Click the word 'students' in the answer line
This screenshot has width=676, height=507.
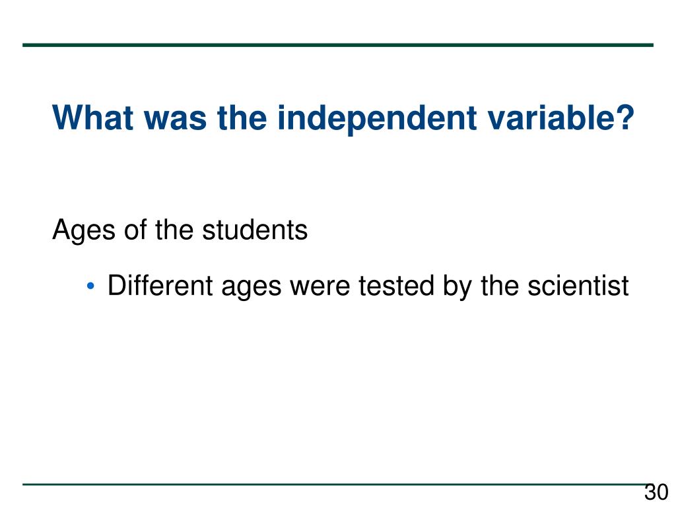tap(255, 229)
